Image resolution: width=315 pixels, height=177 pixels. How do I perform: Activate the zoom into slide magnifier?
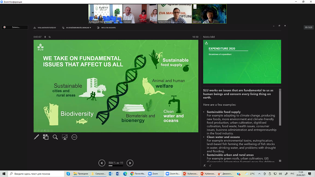point(55,137)
